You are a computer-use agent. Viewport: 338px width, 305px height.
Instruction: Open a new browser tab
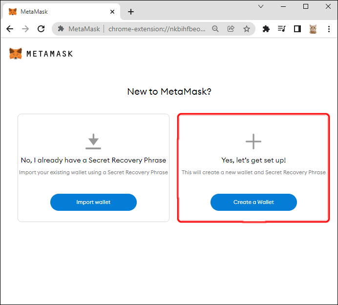pos(131,12)
